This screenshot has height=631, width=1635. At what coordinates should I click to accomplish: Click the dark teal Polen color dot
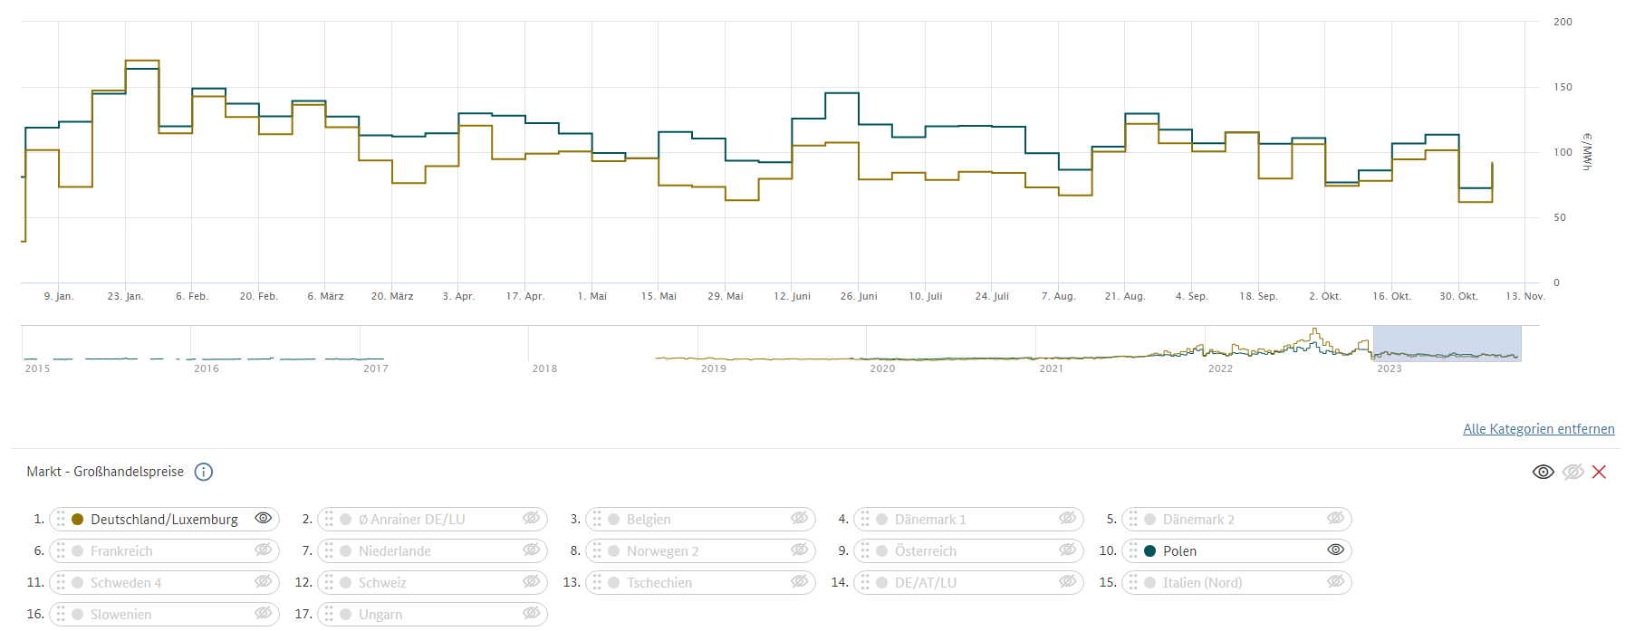pos(1150,550)
